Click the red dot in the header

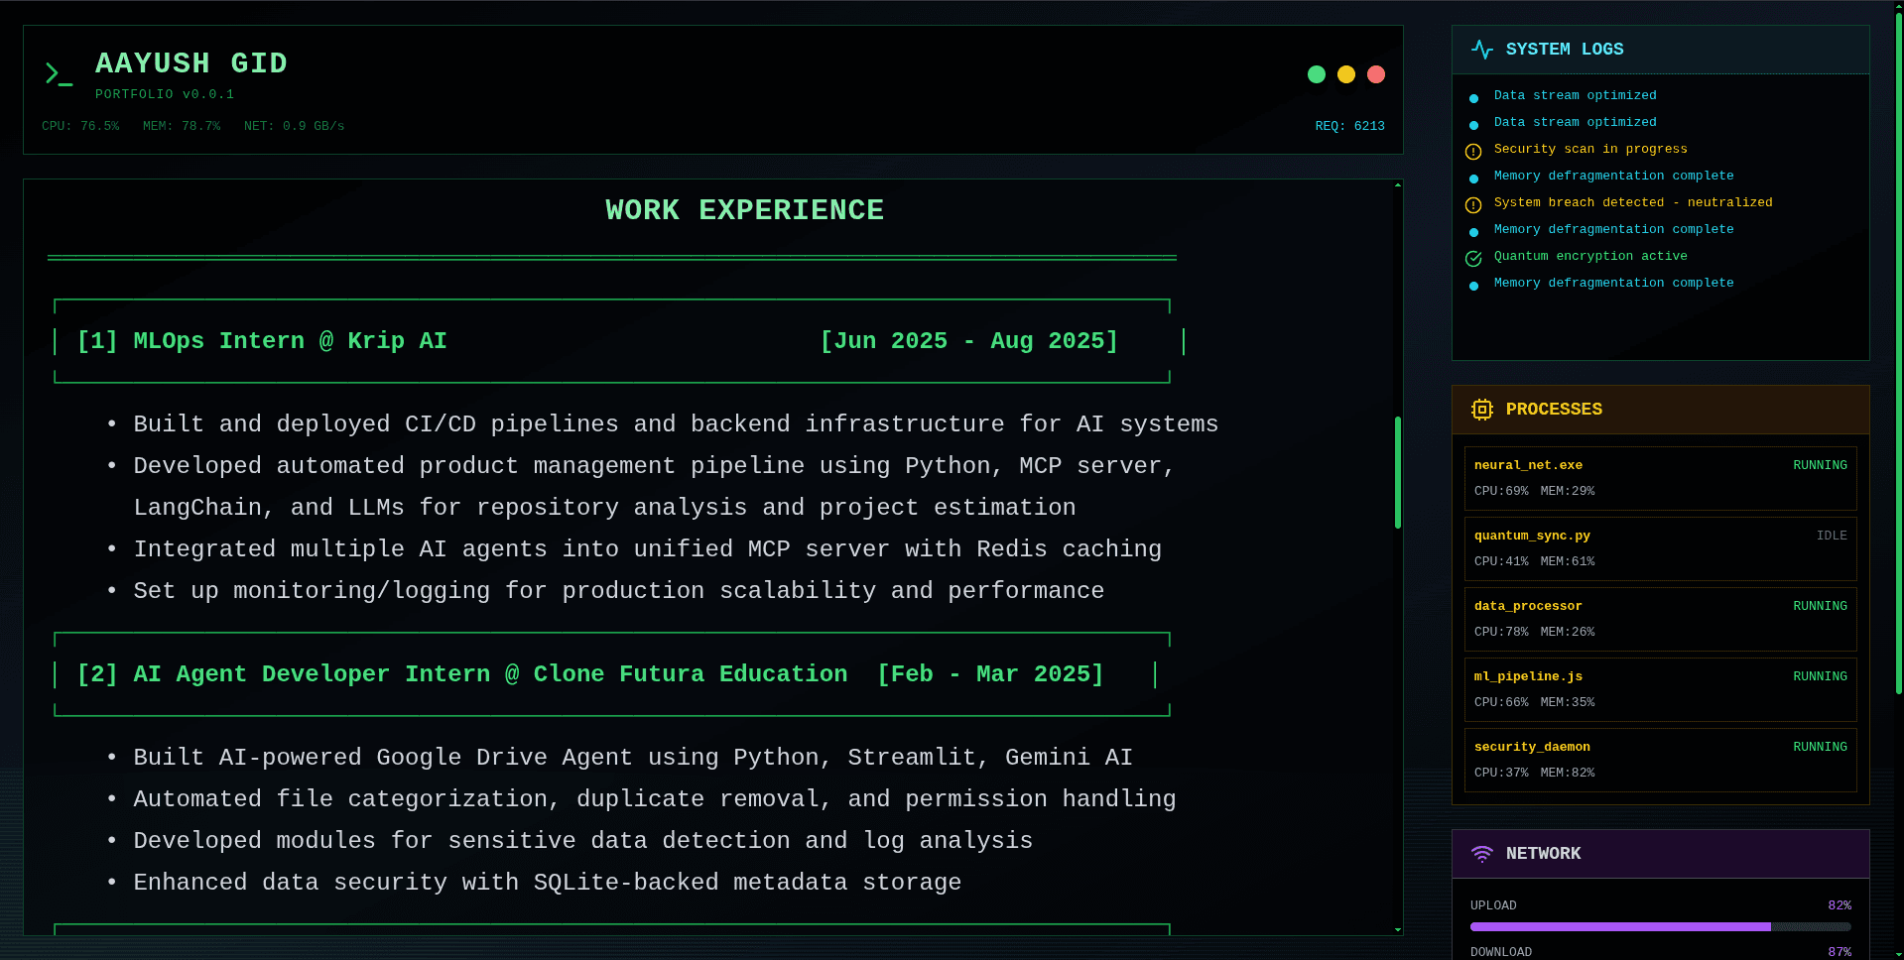[x=1375, y=74]
